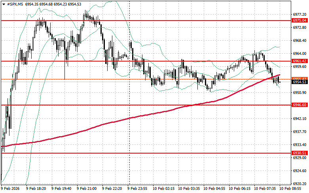Click the 9 Feb 2026 date label
The height and width of the screenshot is (193, 309).
point(11,189)
